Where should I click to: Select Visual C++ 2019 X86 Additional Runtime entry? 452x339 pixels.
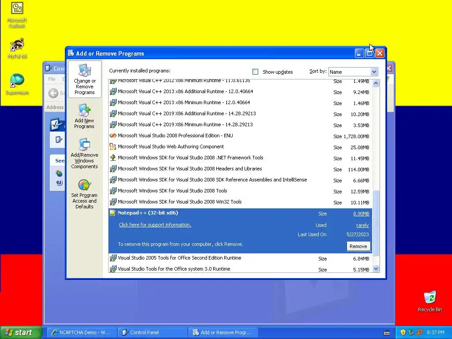[240, 113]
